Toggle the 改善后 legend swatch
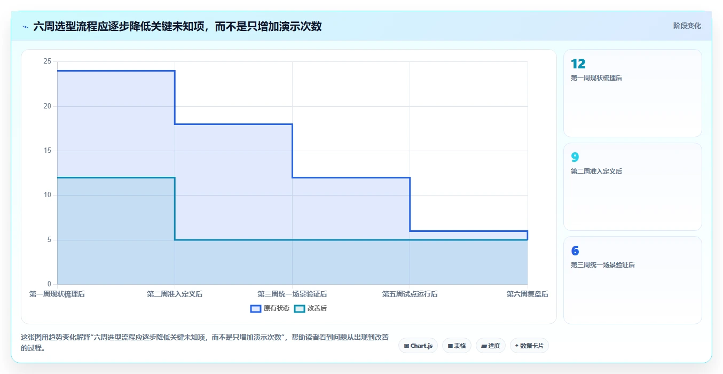Screen dimensions: 723x374 [300, 308]
